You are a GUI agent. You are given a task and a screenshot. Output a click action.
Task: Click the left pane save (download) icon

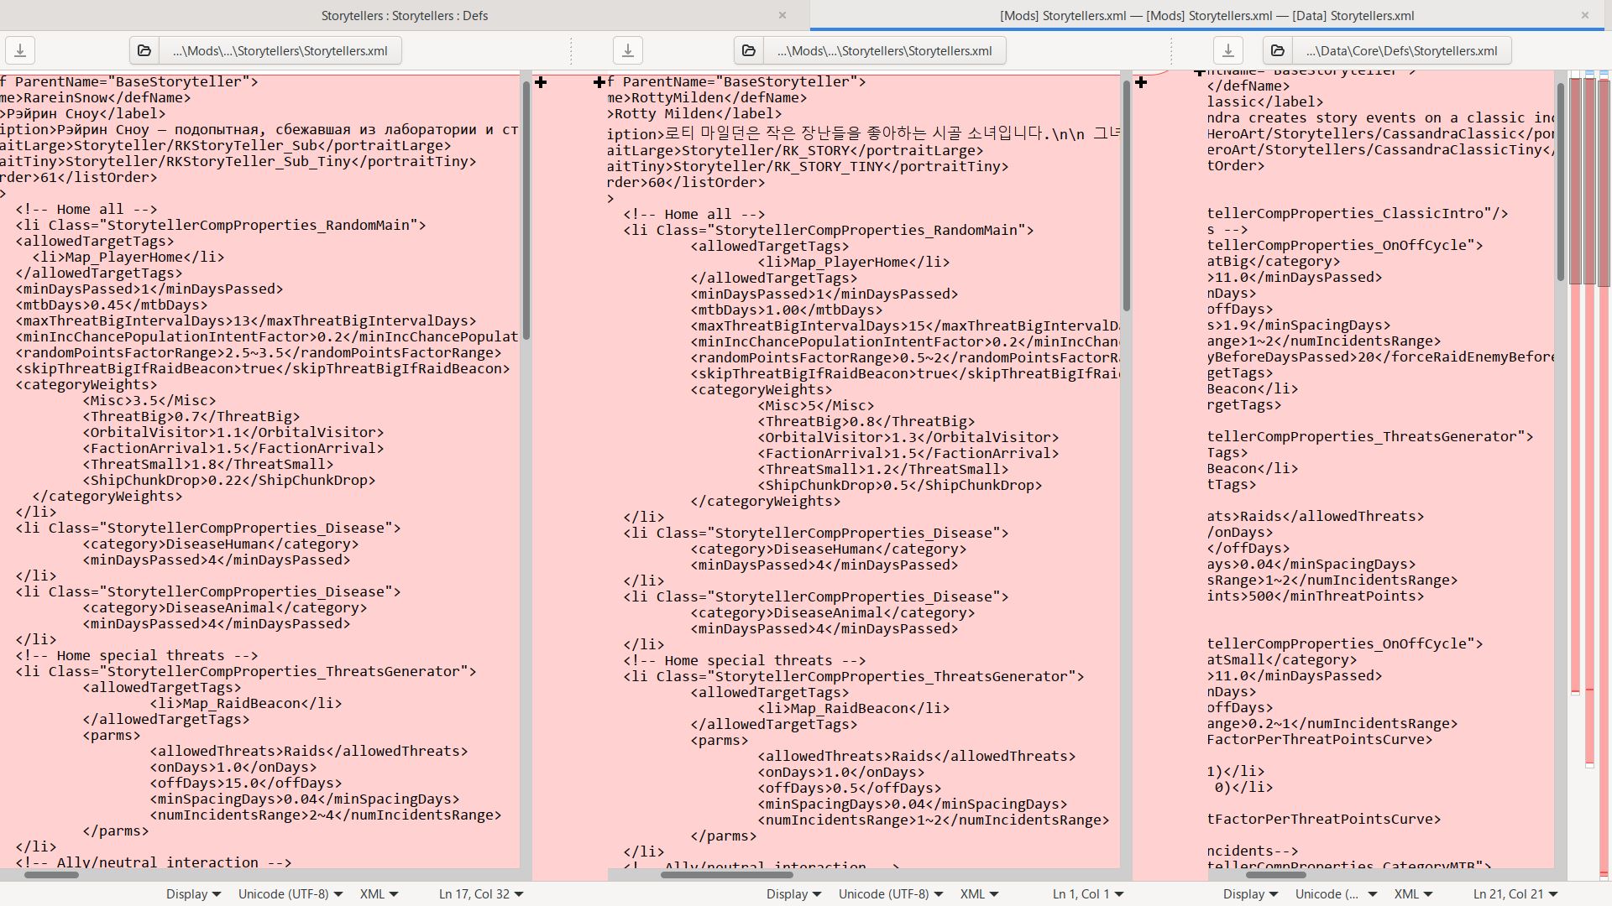point(20,50)
